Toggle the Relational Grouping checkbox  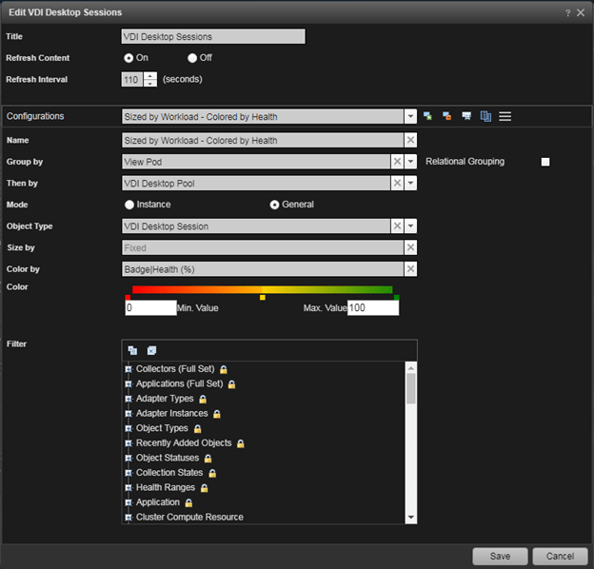pos(545,162)
